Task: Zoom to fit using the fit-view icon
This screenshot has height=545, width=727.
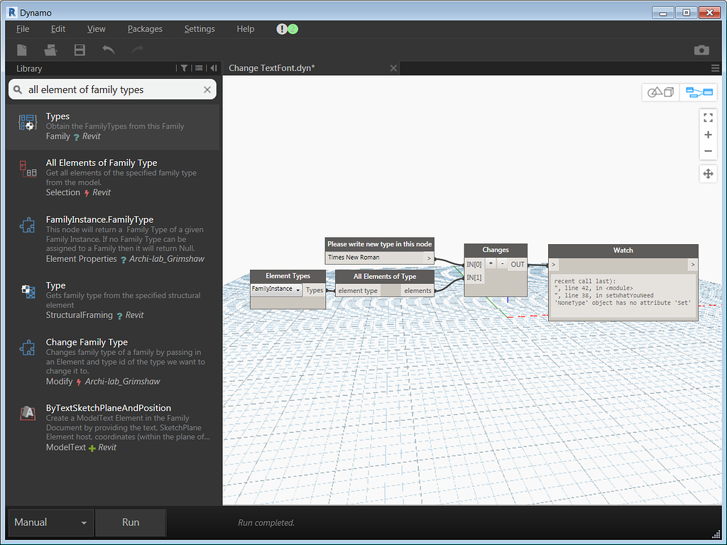Action: coord(708,117)
